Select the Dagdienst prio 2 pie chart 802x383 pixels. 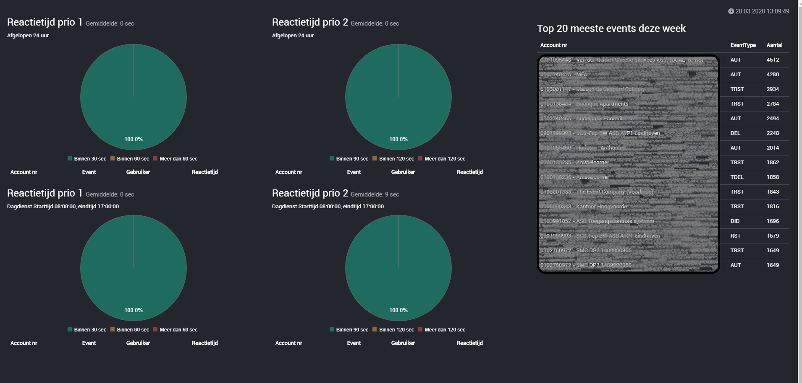pyautogui.click(x=398, y=268)
